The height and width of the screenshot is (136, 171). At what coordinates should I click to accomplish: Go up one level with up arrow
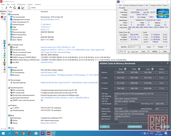coord(10,7)
